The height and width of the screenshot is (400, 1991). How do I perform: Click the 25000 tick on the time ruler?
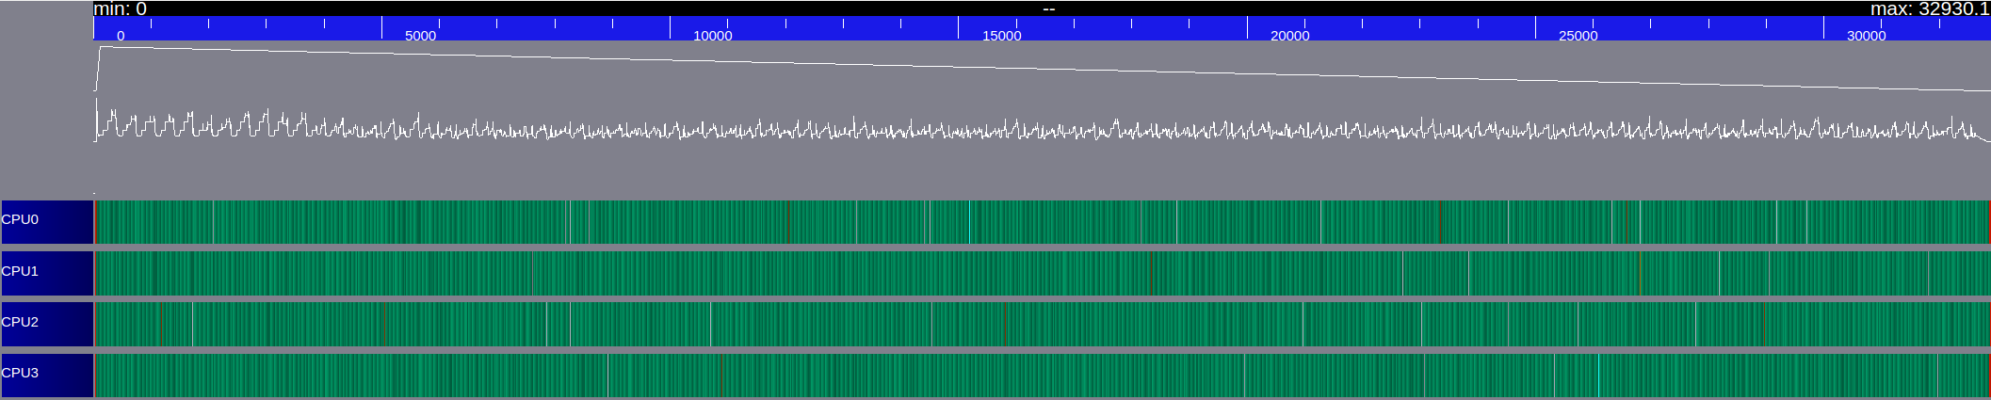click(x=1578, y=36)
